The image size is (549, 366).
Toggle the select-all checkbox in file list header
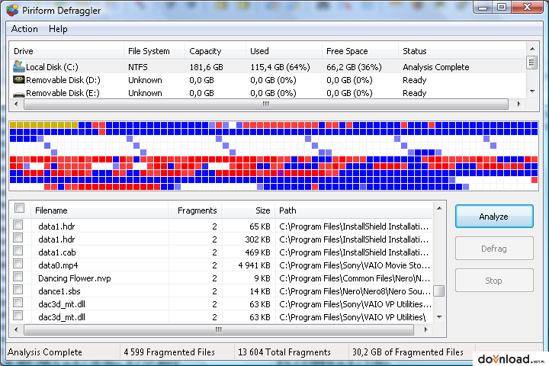[x=19, y=208]
